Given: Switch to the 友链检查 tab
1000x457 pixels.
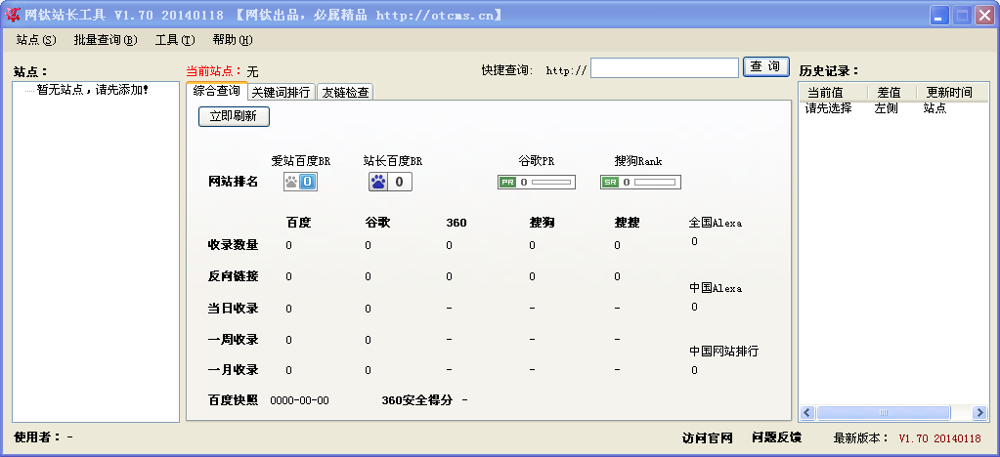Looking at the screenshot, I should [x=345, y=93].
